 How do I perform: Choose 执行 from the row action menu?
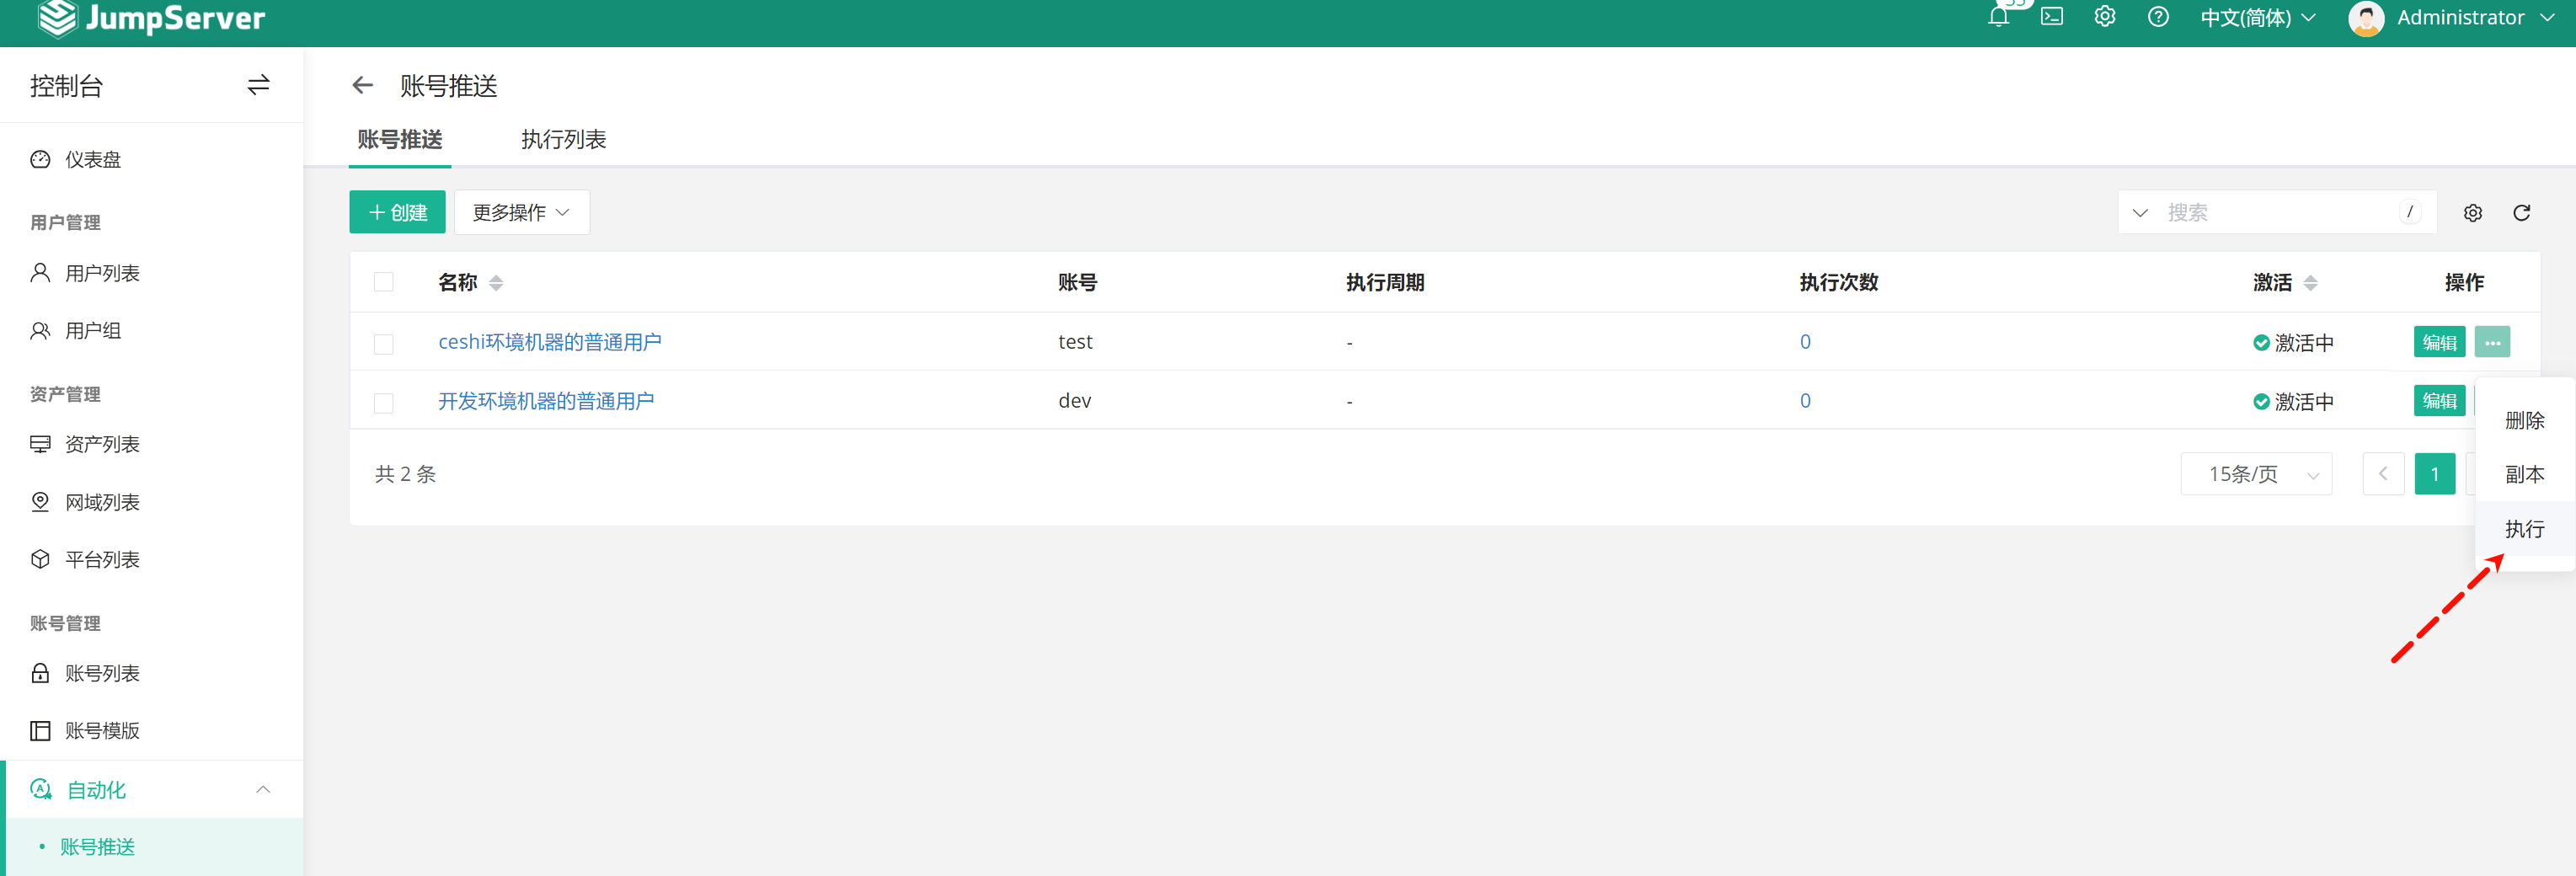(2523, 529)
